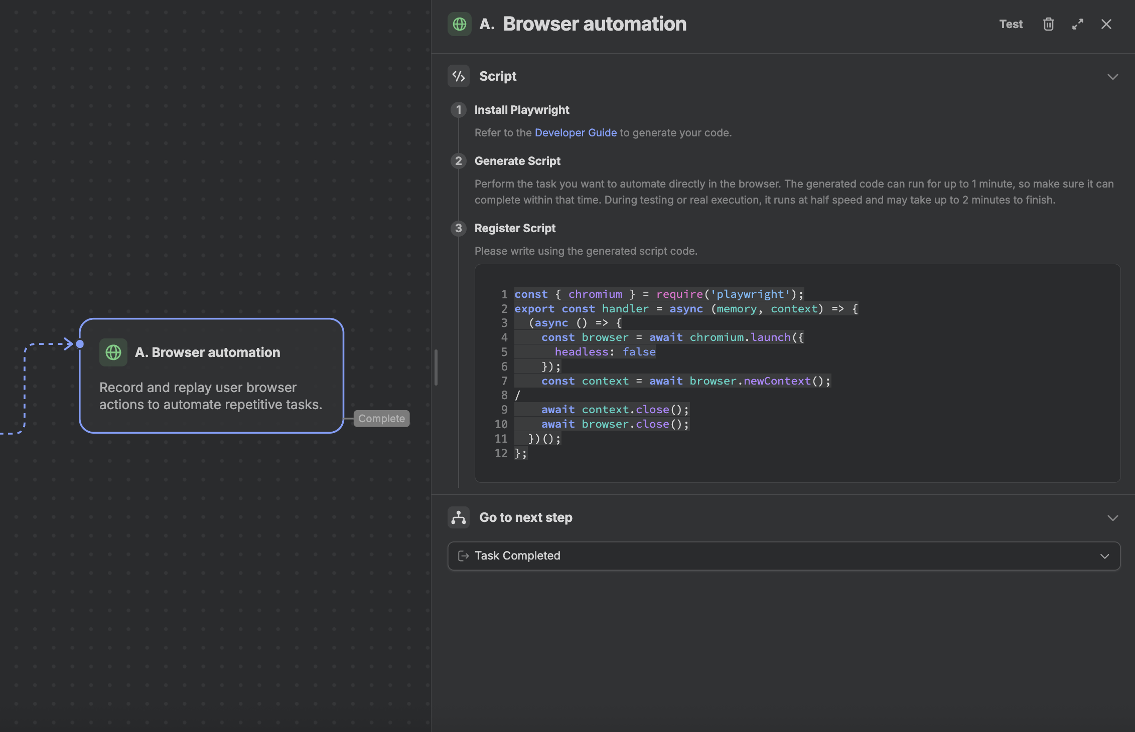The width and height of the screenshot is (1135, 732).
Task: Click the globe icon on canvas node
Action: click(113, 352)
